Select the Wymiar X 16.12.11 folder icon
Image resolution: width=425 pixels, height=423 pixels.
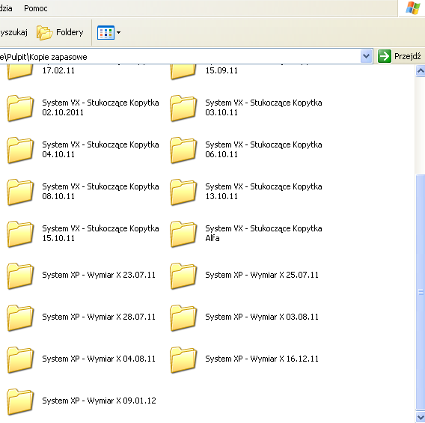pyautogui.click(x=183, y=359)
